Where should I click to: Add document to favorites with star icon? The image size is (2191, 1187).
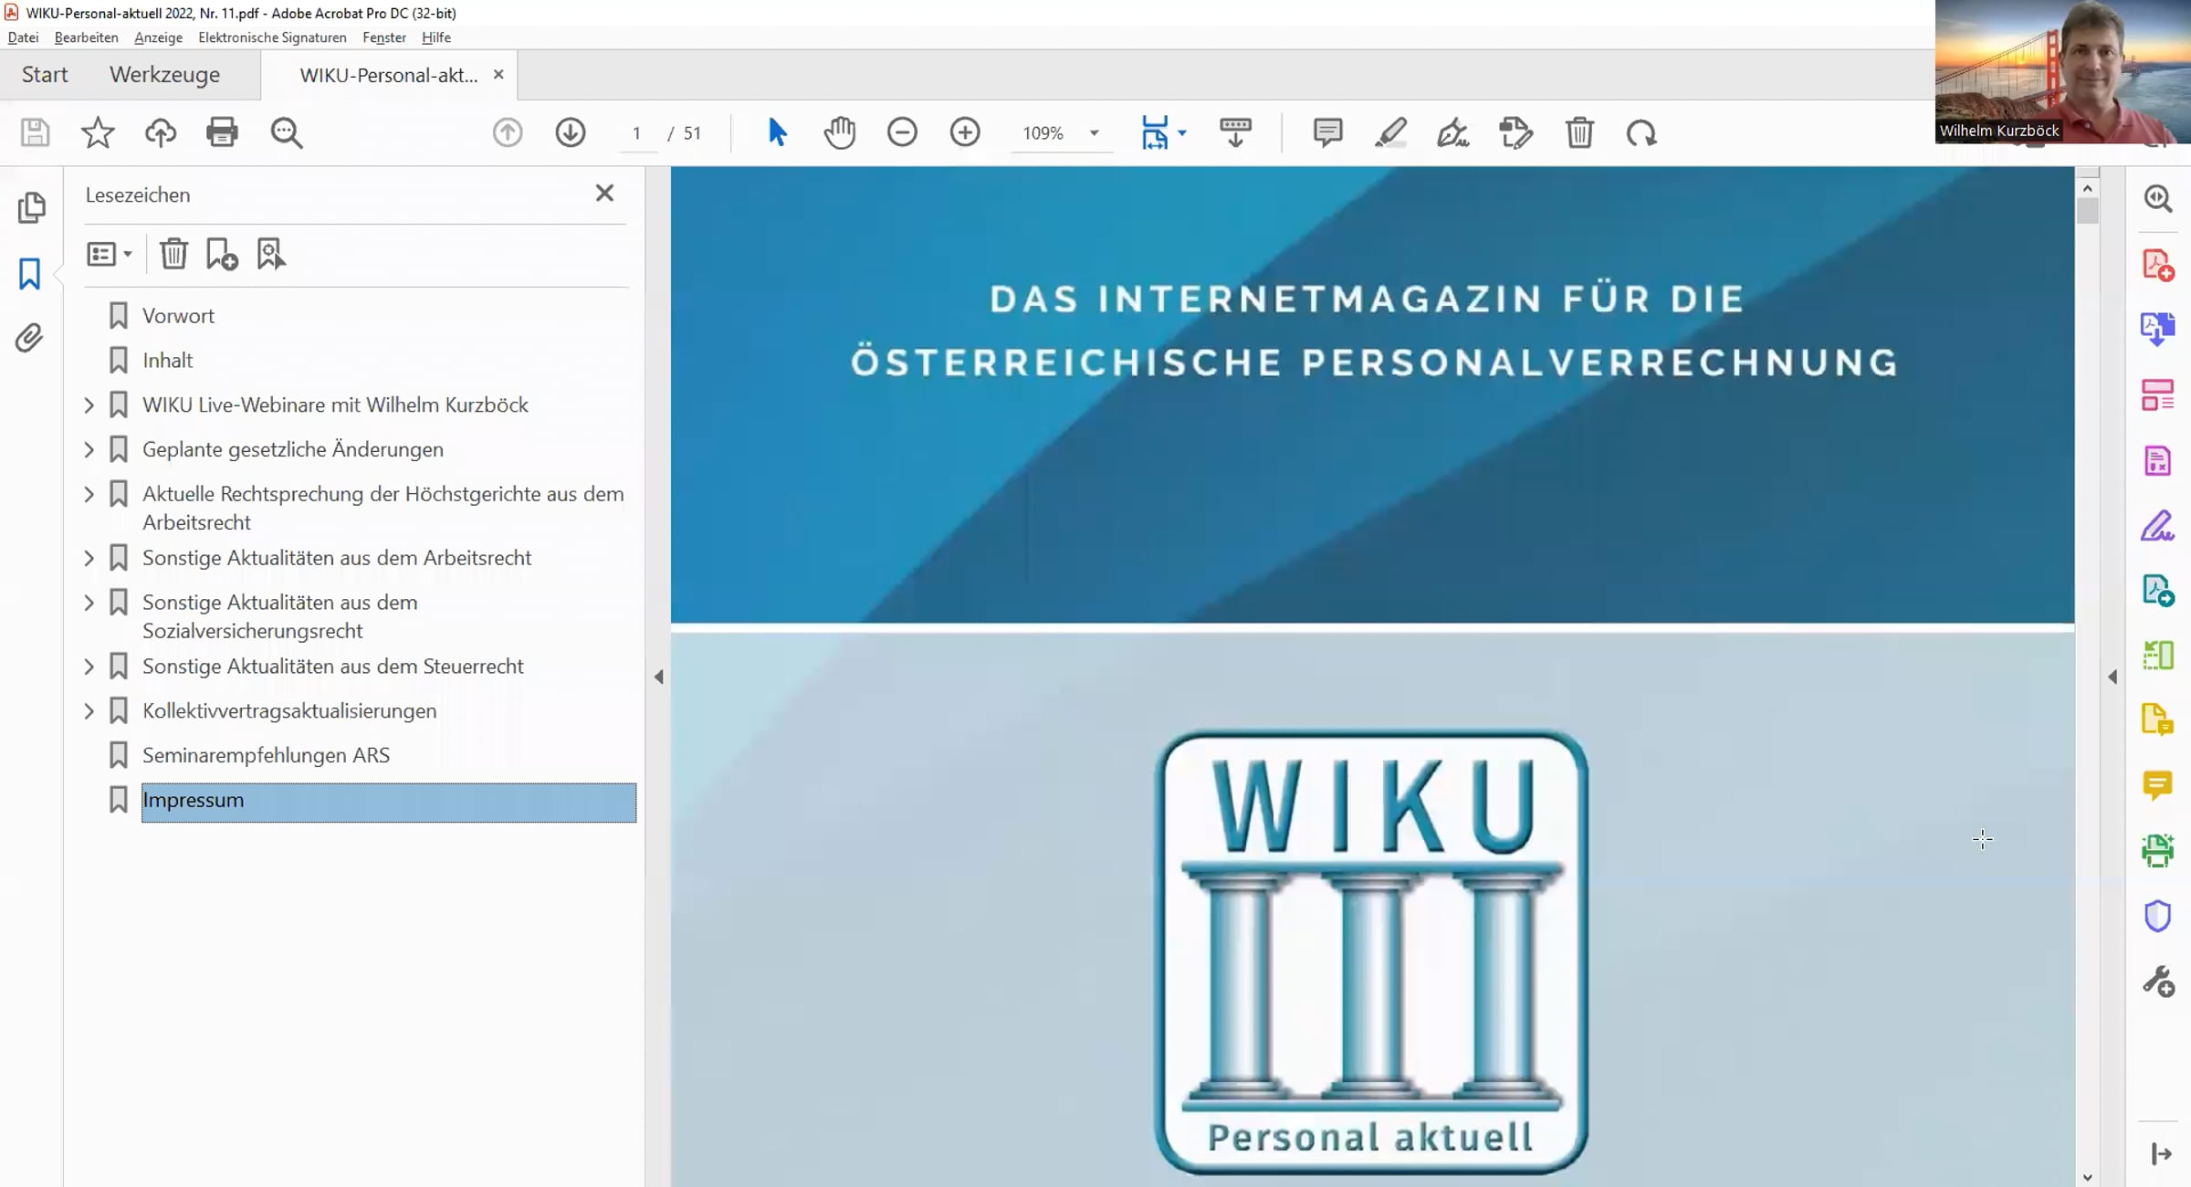[x=98, y=132]
